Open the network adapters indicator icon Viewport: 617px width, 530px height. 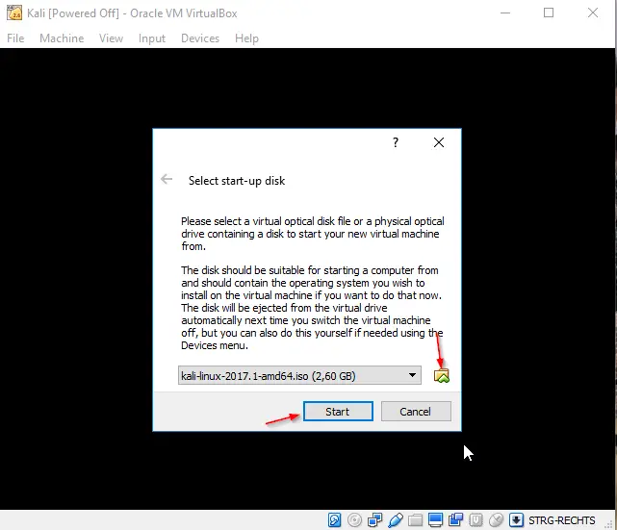point(374,519)
